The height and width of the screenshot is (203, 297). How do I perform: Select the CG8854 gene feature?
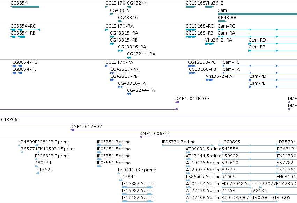coord(25,7)
